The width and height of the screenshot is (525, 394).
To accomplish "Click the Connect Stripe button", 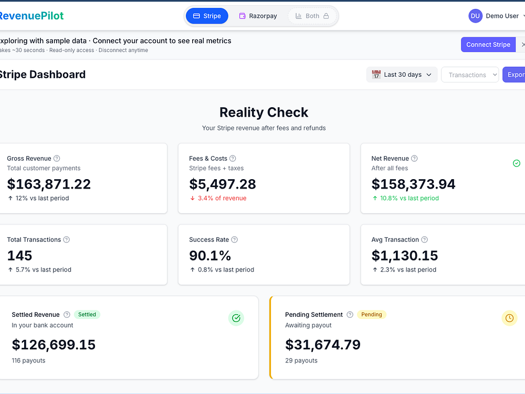I will pos(488,45).
